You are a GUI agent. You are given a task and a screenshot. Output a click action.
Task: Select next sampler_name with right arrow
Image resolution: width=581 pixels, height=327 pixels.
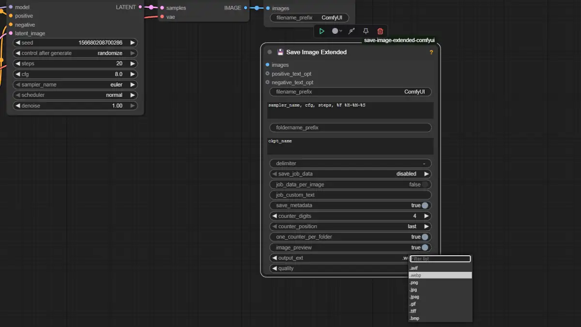[x=132, y=85]
